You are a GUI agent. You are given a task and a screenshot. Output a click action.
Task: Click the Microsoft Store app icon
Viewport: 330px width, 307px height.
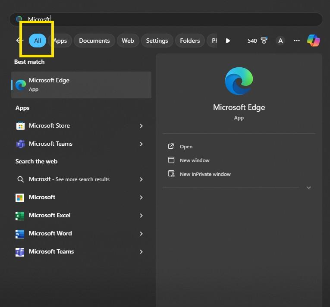click(x=20, y=126)
